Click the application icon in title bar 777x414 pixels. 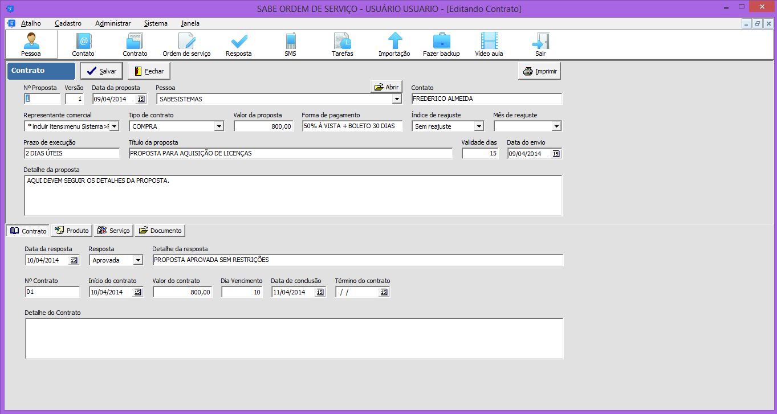pyautogui.click(x=9, y=9)
